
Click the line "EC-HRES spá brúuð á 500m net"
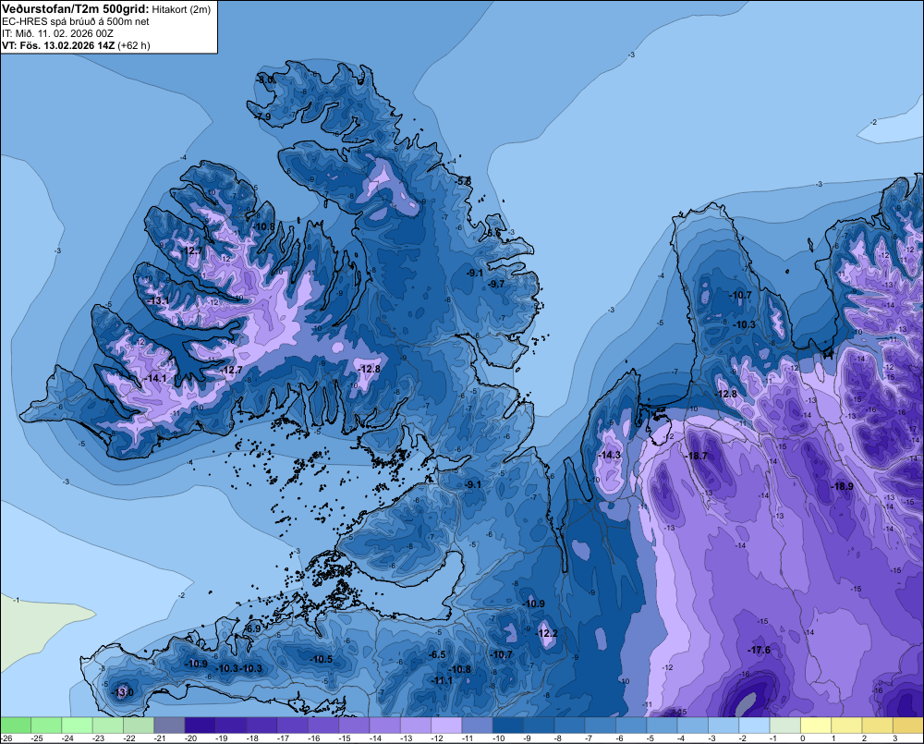tap(76, 21)
